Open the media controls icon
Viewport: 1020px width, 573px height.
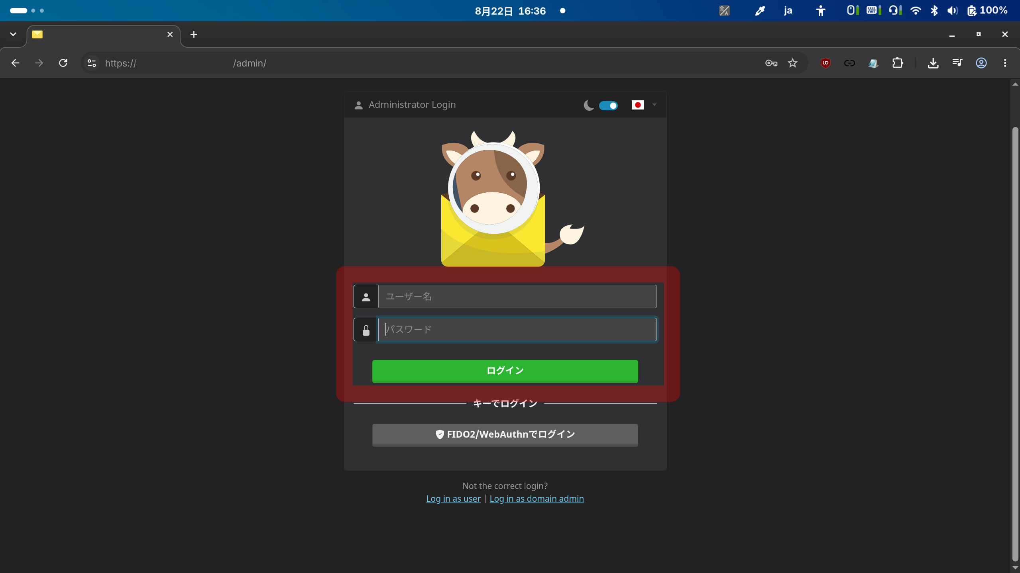tap(957, 63)
